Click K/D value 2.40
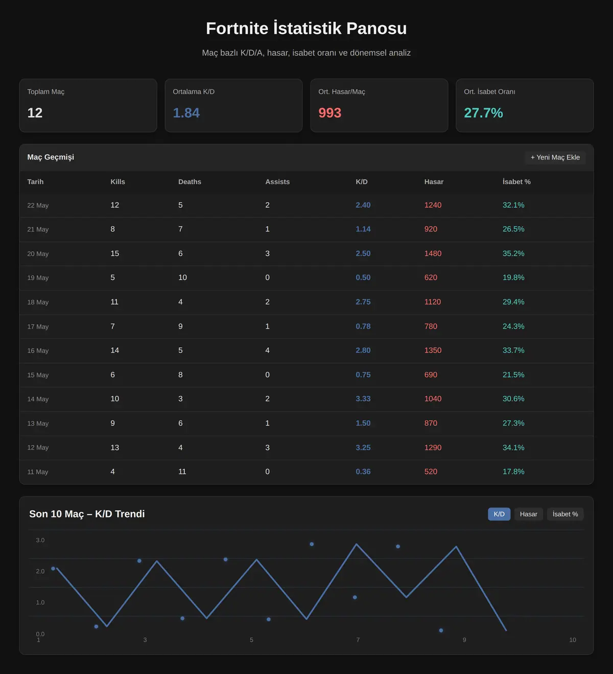The width and height of the screenshot is (613, 674). 363,205
